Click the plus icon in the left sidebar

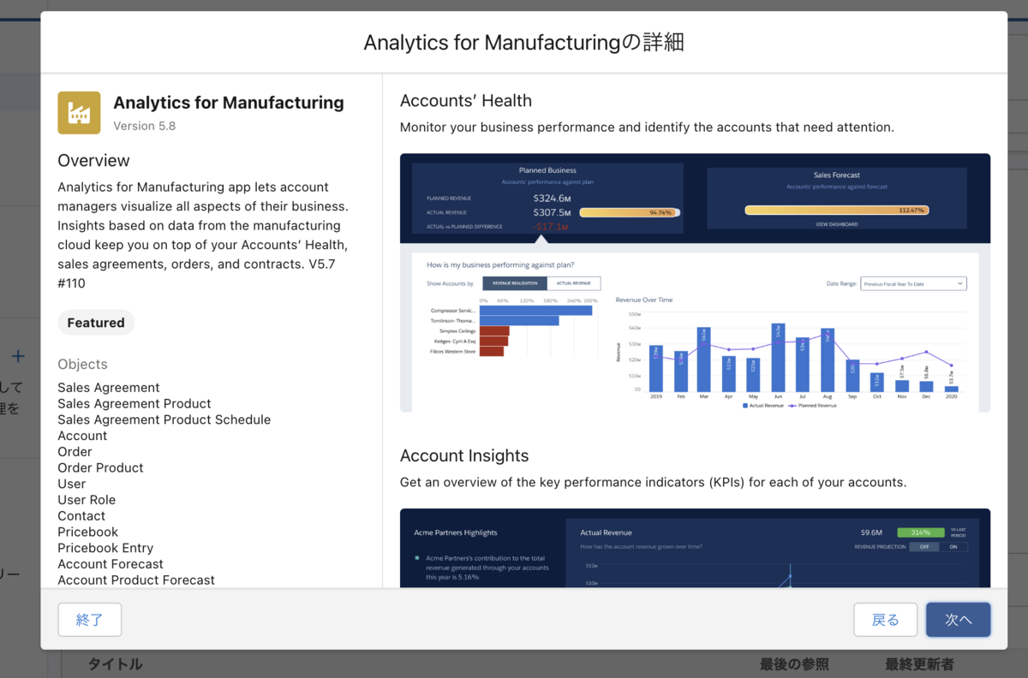[20, 356]
